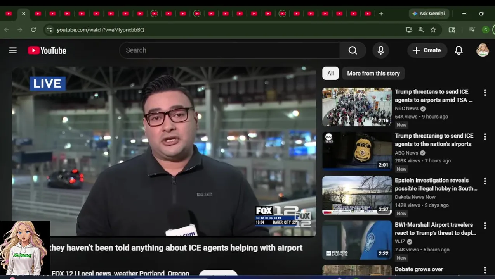Click the magnifier search button
This screenshot has height=279, width=495.
353,50
